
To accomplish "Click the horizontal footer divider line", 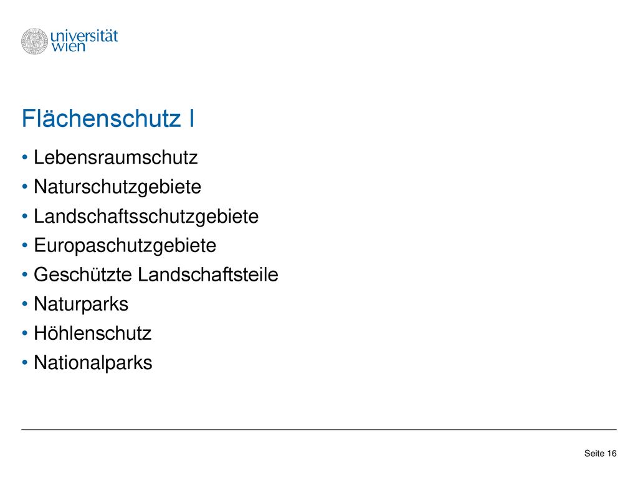I will click(319, 429).
